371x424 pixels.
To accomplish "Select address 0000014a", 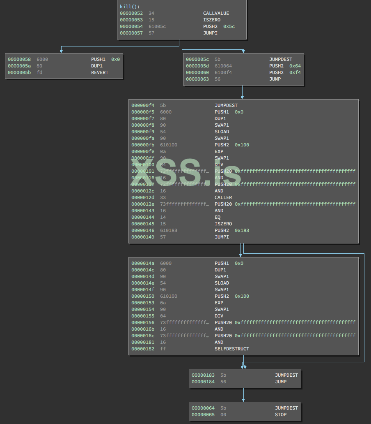I will point(143,263).
